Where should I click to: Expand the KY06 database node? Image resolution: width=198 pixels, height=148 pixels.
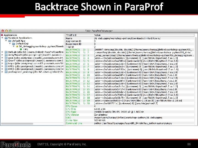pos(2,69)
